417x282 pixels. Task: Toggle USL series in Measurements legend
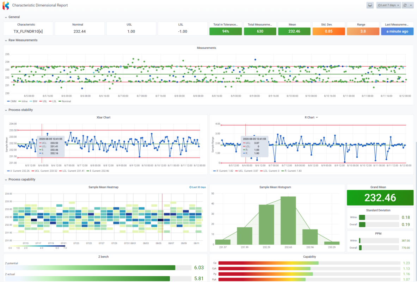(x=43, y=102)
